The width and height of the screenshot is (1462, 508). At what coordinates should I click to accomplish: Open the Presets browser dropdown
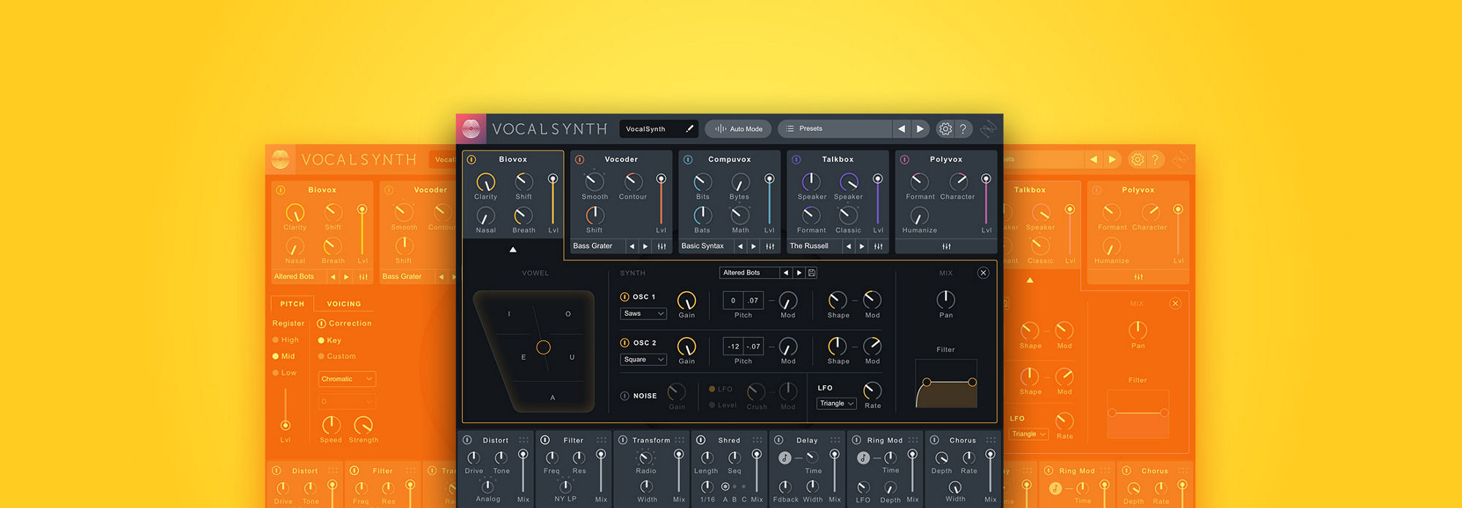click(x=835, y=129)
